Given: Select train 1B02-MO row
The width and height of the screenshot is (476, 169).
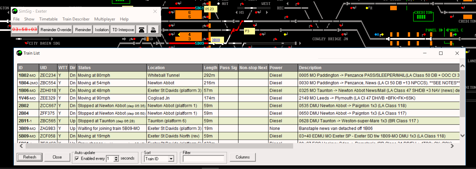Looking at the screenshot, I should [x=239, y=75].
